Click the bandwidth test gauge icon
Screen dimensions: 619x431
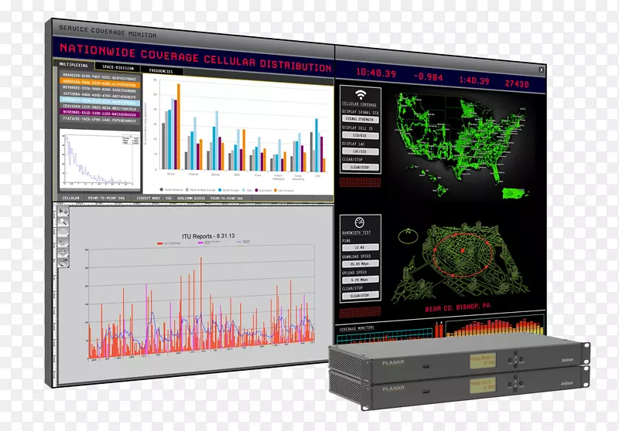(x=359, y=222)
